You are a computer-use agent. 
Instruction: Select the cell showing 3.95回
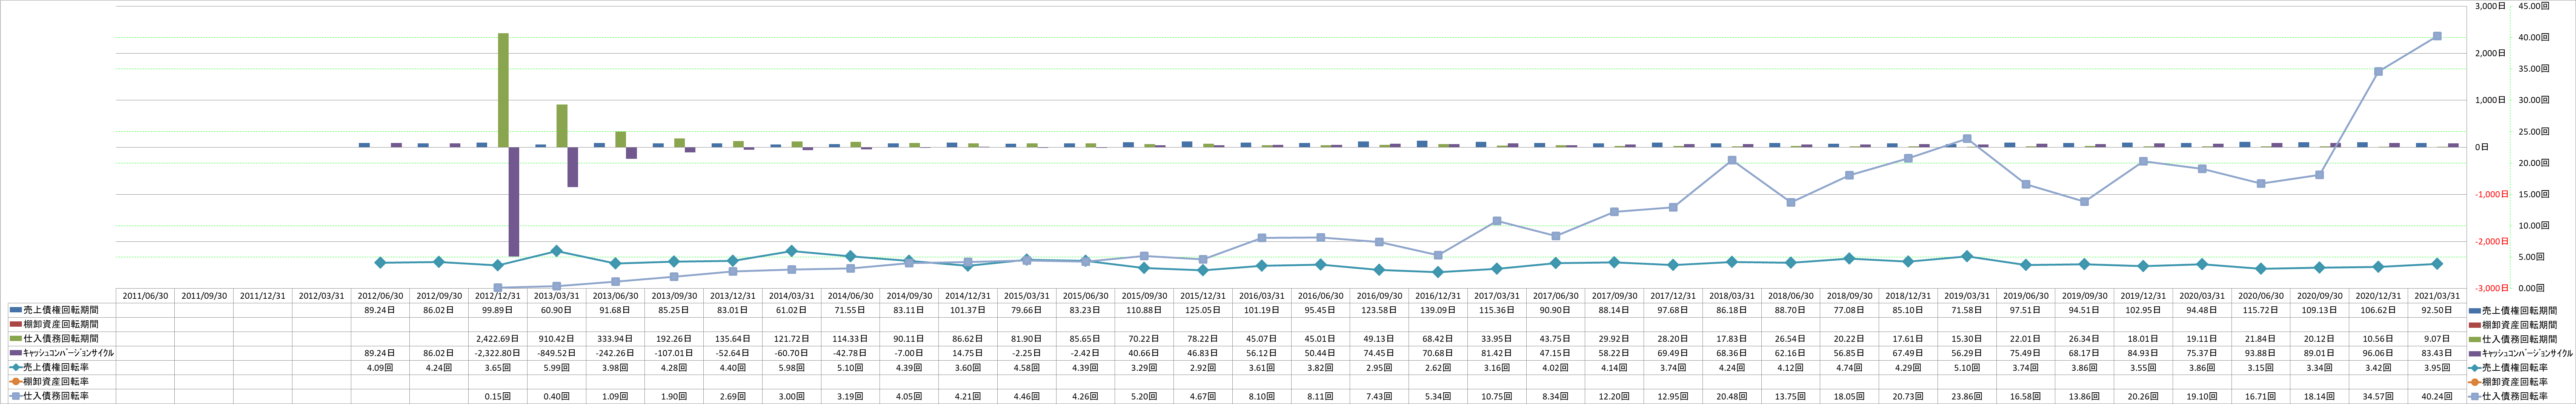click(x=2437, y=368)
